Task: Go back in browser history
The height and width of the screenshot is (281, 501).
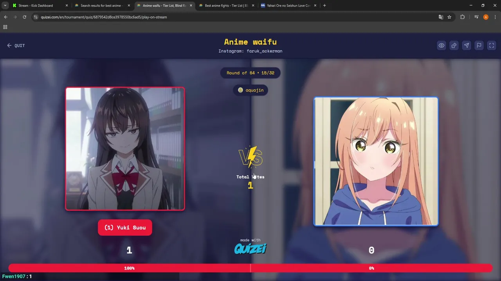Action: (5, 17)
